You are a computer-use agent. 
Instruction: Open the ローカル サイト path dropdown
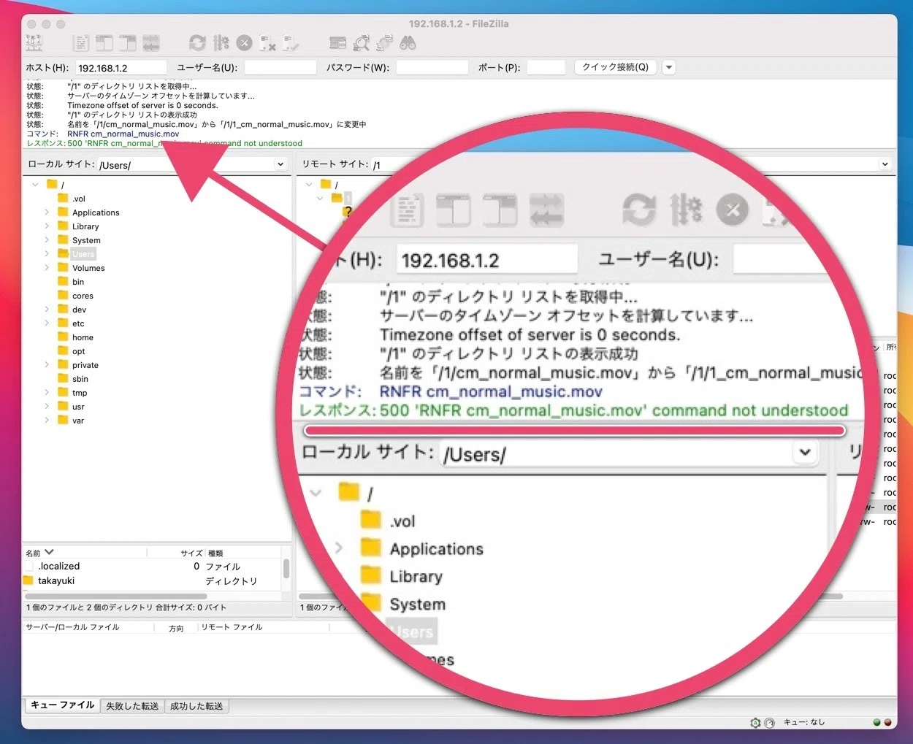click(280, 164)
